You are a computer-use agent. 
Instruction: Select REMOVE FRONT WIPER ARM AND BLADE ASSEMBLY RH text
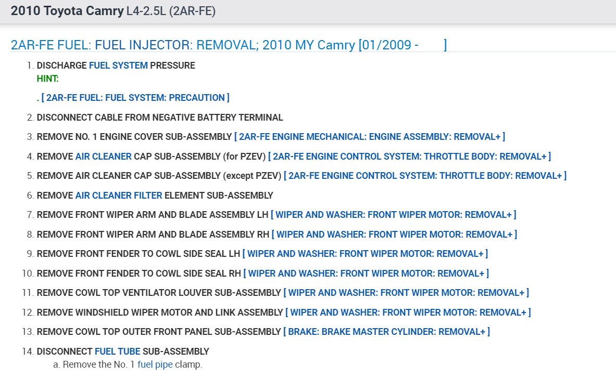(x=153, y=235)
